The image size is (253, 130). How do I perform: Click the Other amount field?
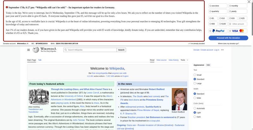tap(238, 24)
